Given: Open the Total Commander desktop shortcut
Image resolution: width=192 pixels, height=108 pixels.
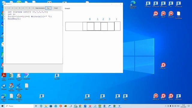Looking at the screenshot, I should pyautogui.click(x=178, y=15).
